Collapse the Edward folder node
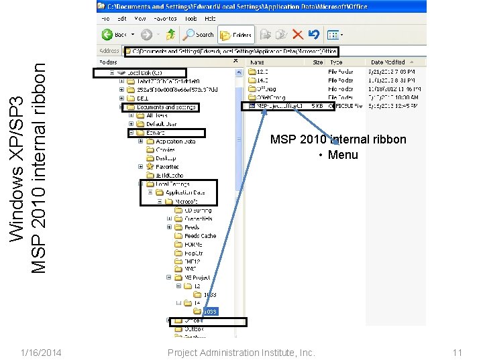This screenshot has height=362, width=483. [131, 133]
